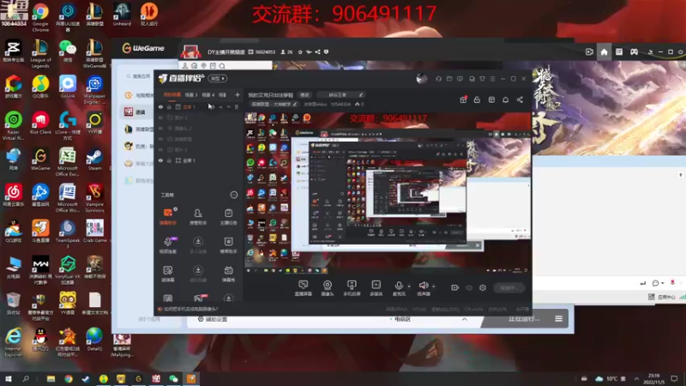Viewport: 686px width, 386px height.
Task: Toggle visibility of 图片 3 source
Action: point(160,118)
